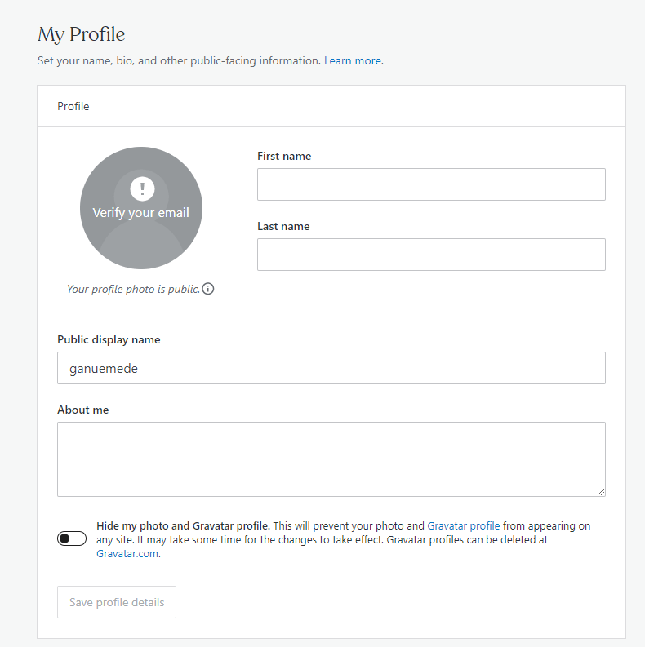Viewport: 645px width, 647px height.
Task: Click the info icon beside profile photo note
Action: (208, 289)
